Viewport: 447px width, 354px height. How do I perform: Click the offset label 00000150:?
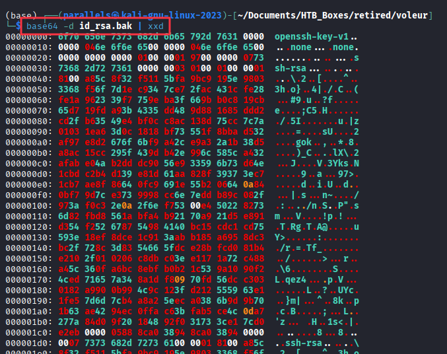click(x=29, y=258)
